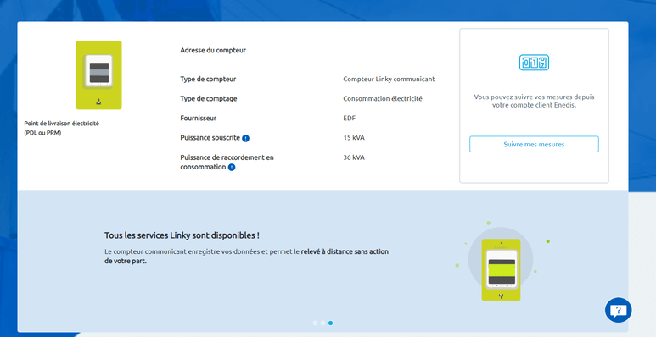The image size is (656, 337).
Task: Open info tooltip next to Puissance souscrite
Action: pos(245,138)
